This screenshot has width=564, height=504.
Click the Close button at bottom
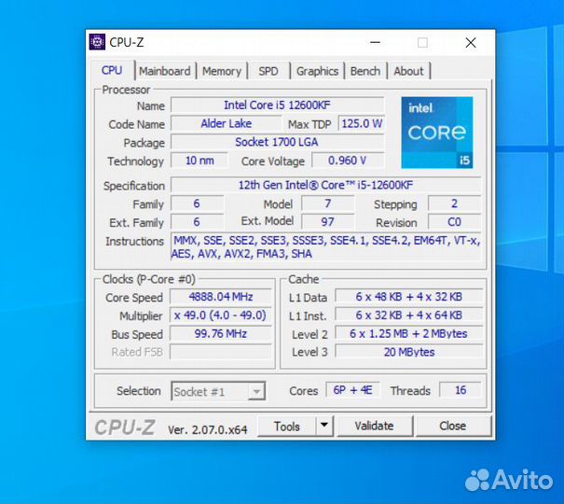tap(452, 426)
